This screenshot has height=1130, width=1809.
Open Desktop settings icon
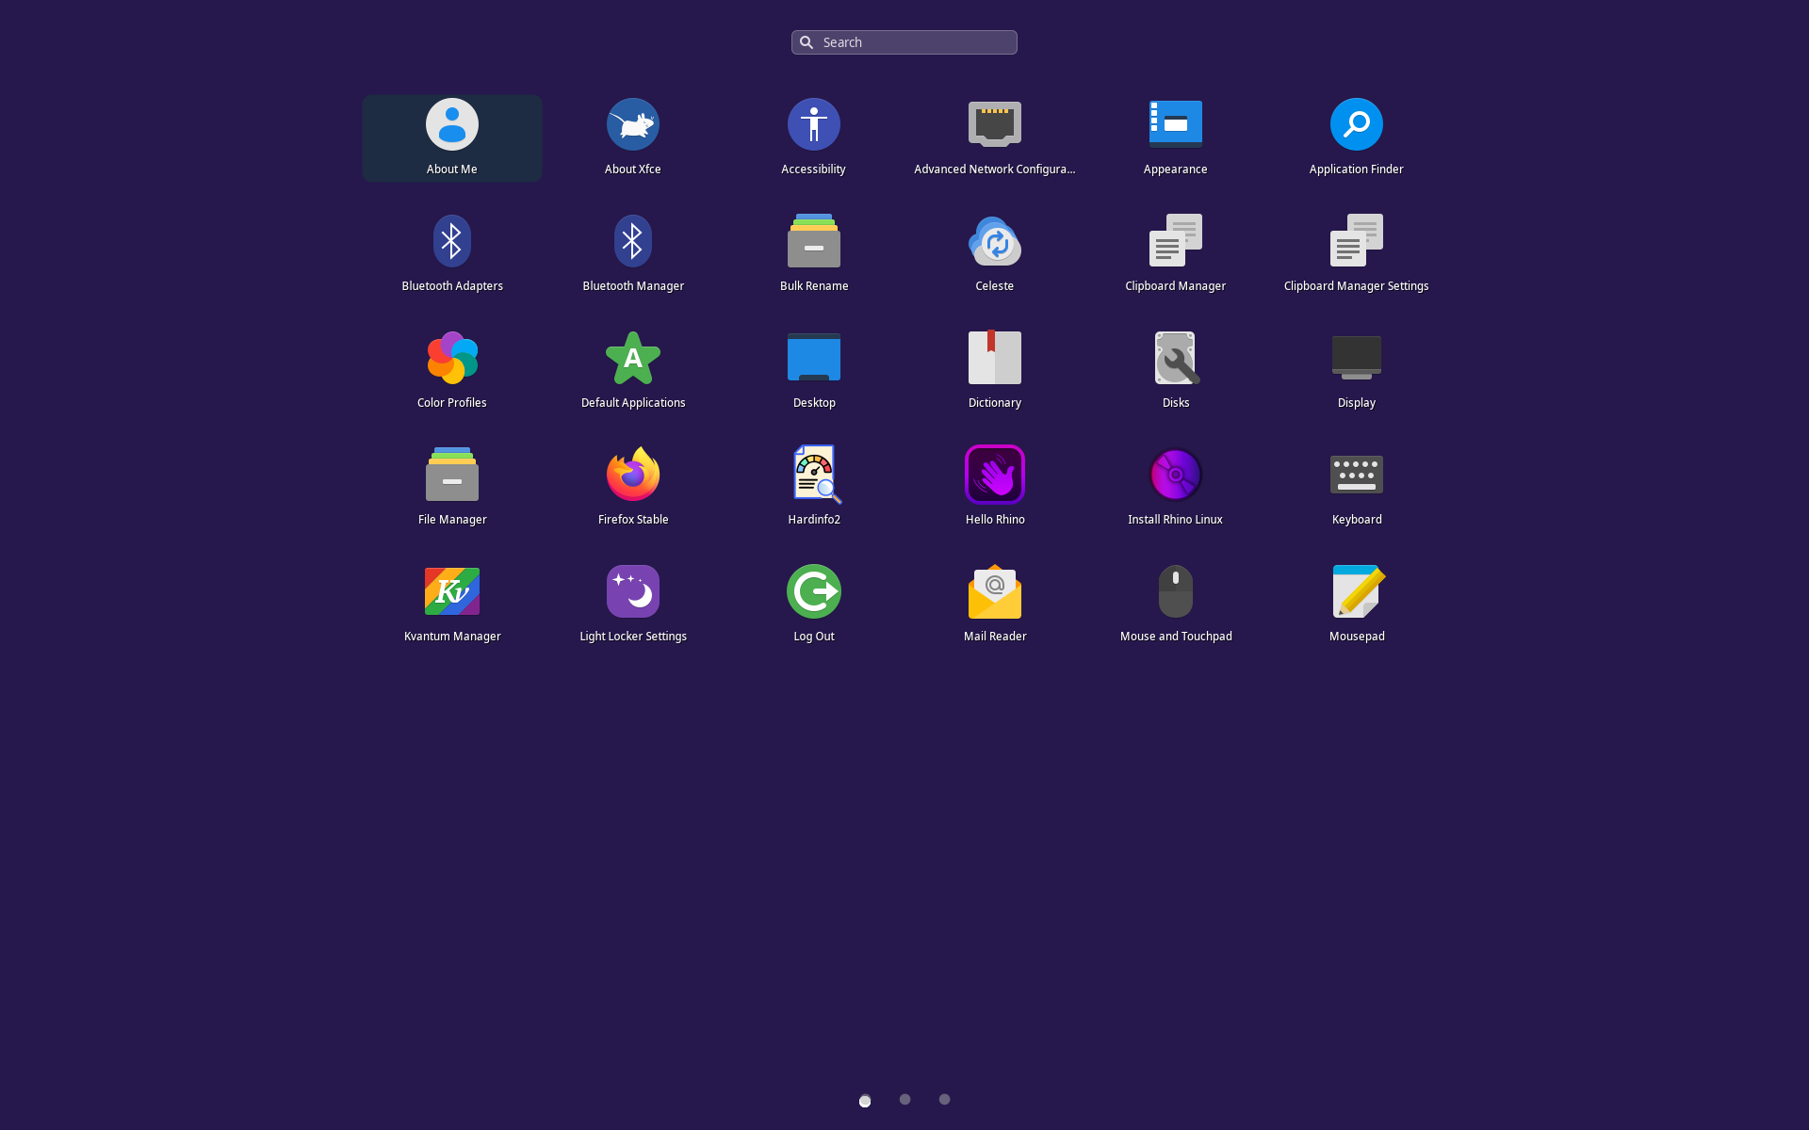(814, 358)
